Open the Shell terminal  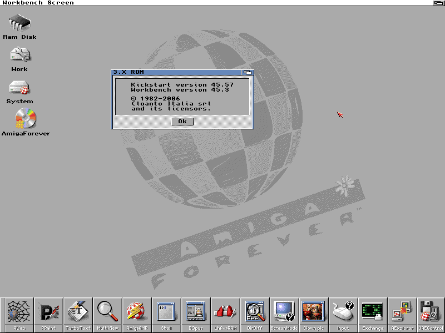coord(166,312)
